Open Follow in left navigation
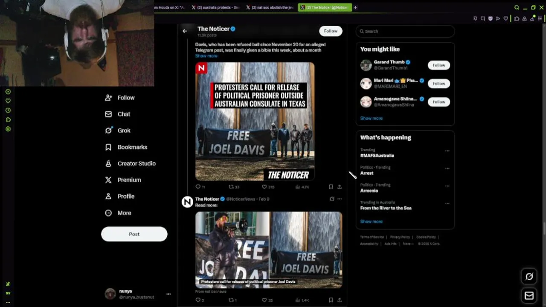 click(x=120, y=98)
